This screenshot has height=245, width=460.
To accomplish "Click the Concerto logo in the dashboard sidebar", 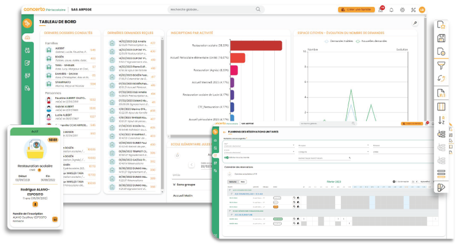I will pos(27,23).
